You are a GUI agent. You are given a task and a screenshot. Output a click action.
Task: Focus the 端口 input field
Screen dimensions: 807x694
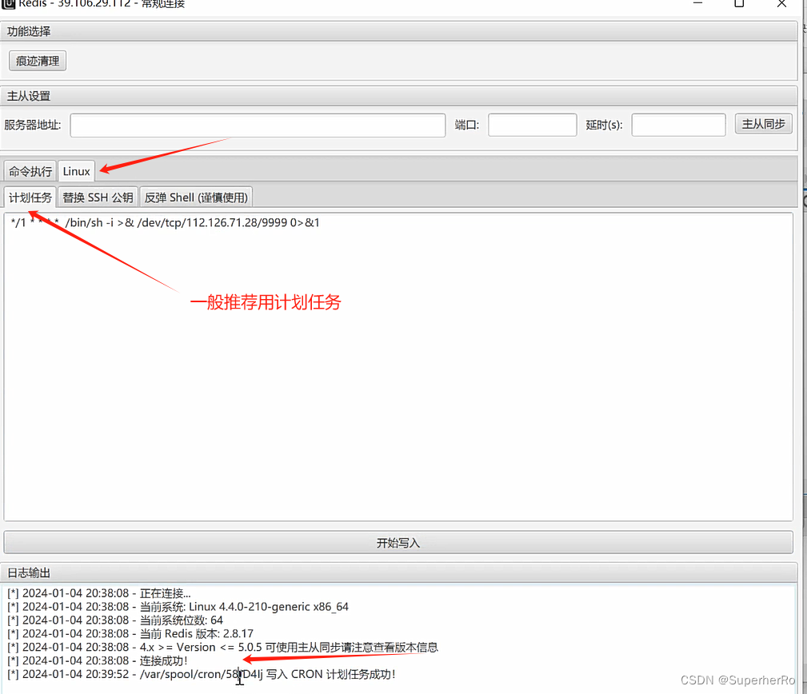pyautogui.click(x=532, y=125)
